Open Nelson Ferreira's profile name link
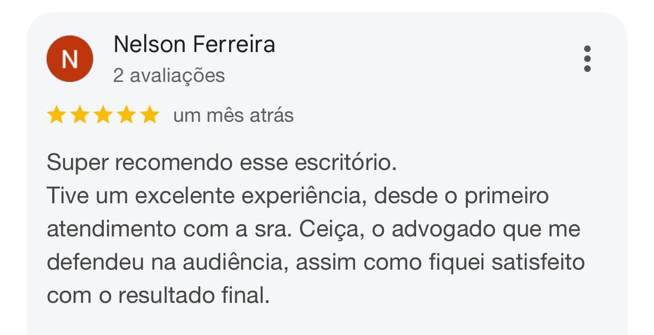 [x=194, y=44]
